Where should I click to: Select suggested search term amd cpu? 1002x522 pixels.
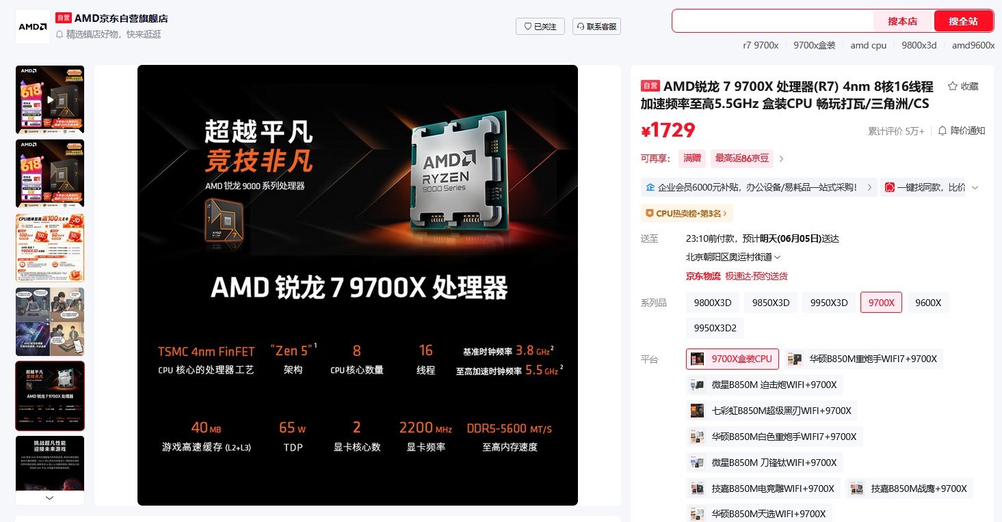point(869,45)
